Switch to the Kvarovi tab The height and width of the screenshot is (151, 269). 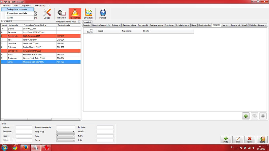coord(225,25)
